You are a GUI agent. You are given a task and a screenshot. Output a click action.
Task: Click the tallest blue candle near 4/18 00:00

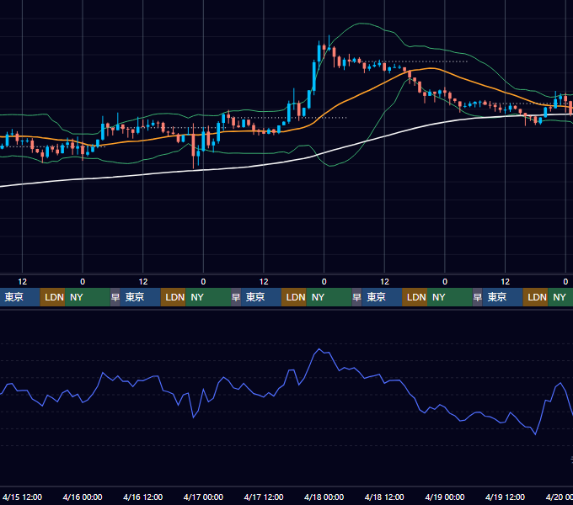click(314, 76)
